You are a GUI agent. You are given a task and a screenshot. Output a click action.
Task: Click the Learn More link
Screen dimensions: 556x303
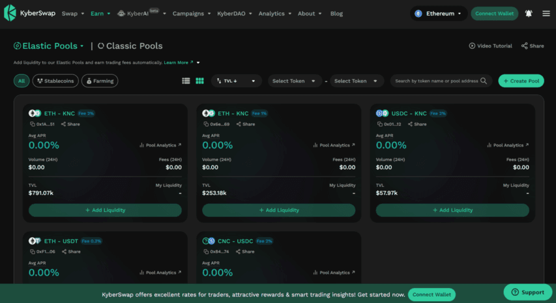pyautogui.click(x=179, y=63)
